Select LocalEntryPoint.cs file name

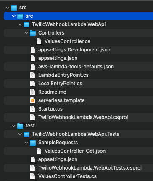(x=60, y=84)
